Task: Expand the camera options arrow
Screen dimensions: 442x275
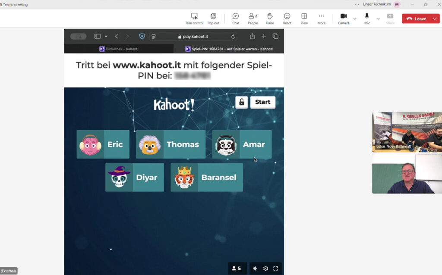Action: [355, 19]
